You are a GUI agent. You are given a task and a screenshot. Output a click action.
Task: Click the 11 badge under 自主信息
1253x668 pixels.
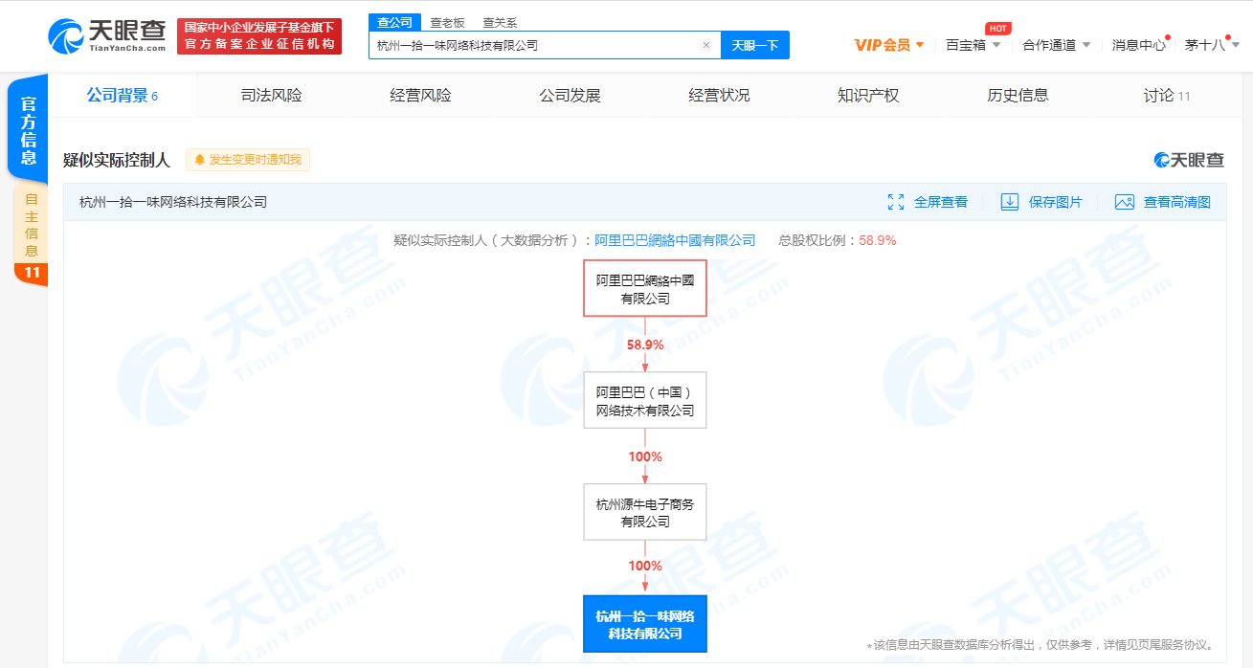coord(31,273)
